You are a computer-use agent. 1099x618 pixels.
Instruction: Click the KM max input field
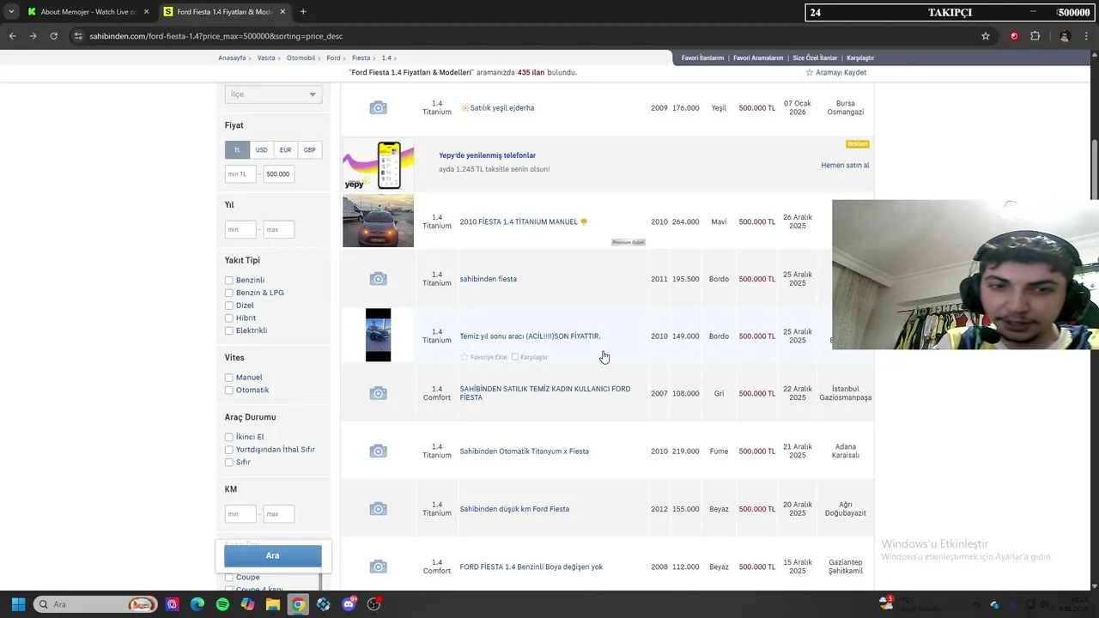pyautogui.click(x=278, y=514)
